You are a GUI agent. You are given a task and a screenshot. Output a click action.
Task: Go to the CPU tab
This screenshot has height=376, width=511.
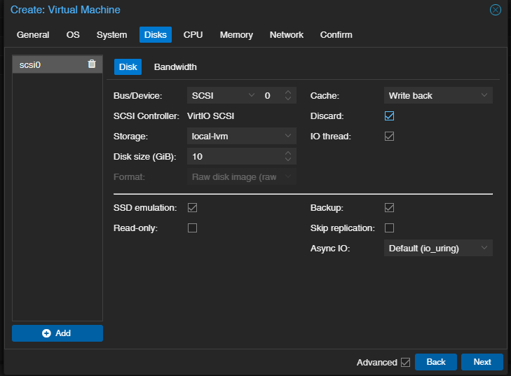coord(193,35)
